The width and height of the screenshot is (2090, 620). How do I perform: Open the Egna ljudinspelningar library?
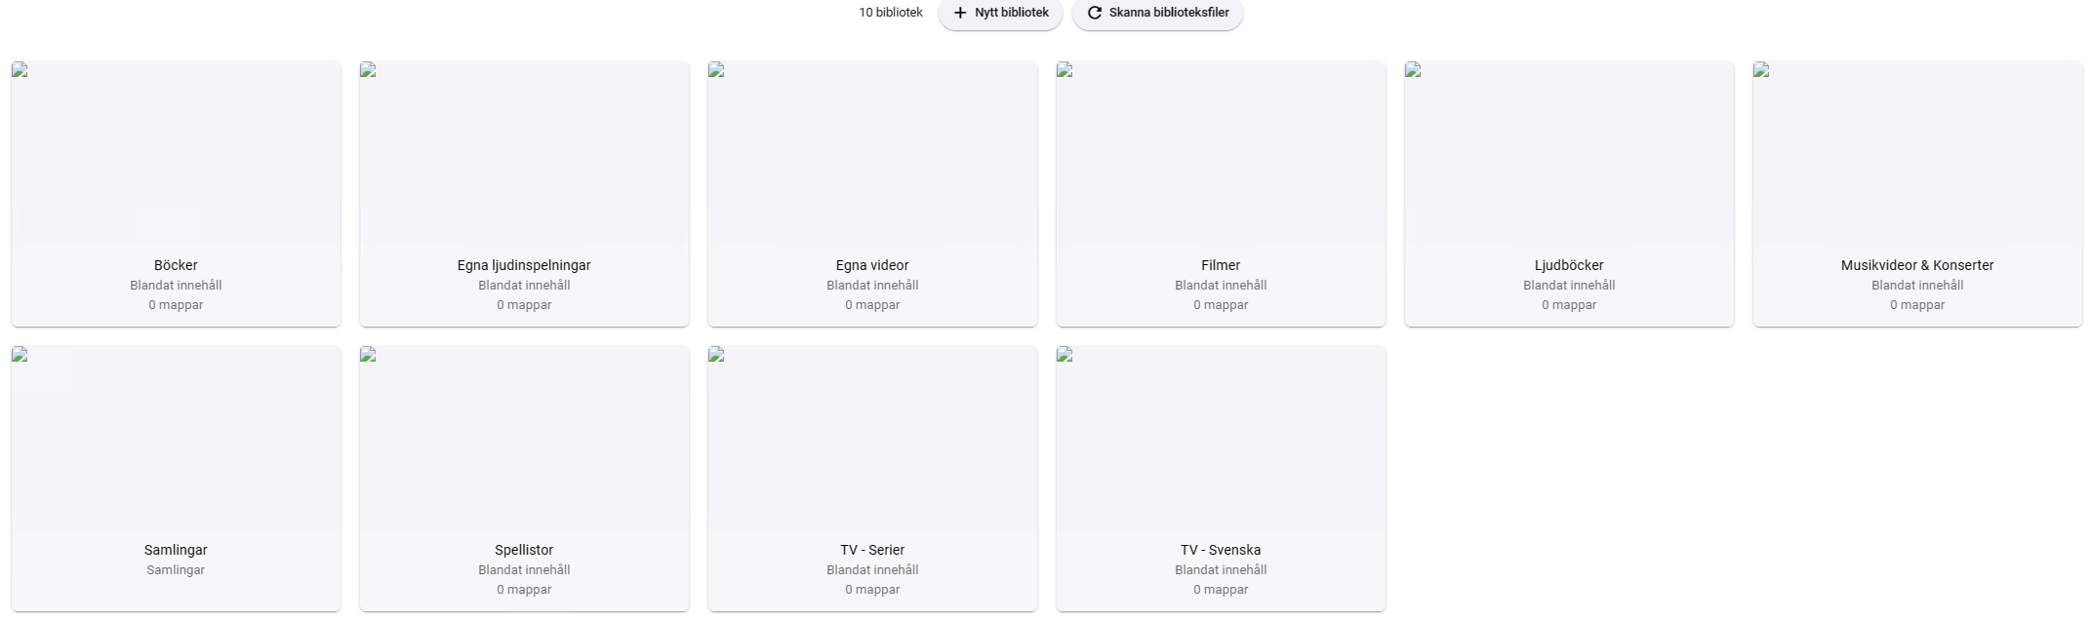coord(524,194)
